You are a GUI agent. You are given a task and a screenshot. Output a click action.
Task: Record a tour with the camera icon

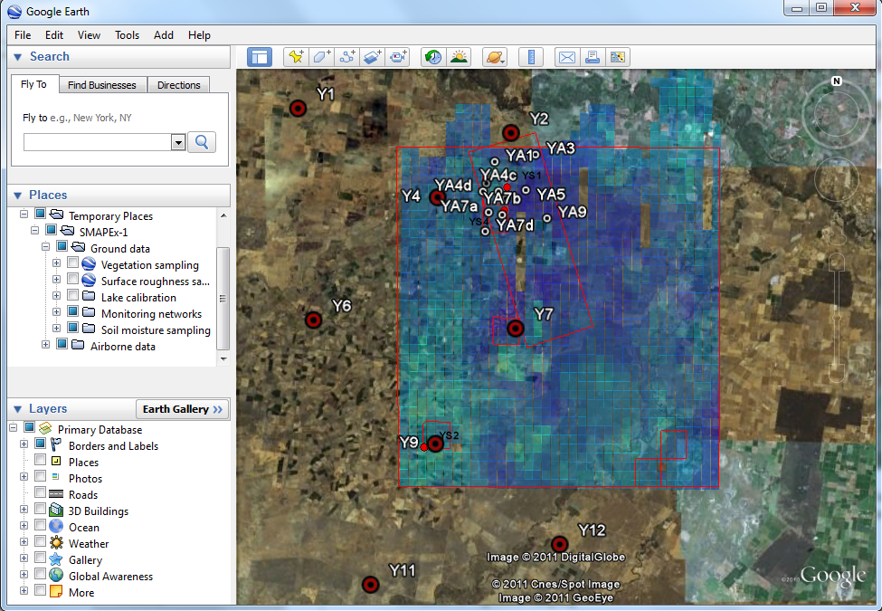[398, 57]
